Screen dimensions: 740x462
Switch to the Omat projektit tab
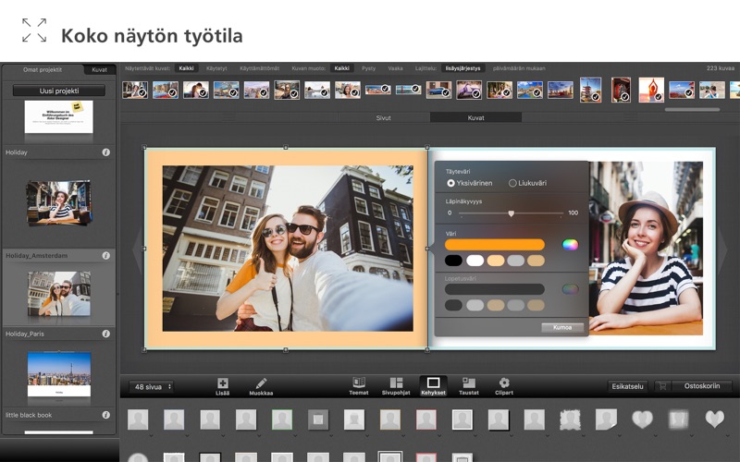43,70
